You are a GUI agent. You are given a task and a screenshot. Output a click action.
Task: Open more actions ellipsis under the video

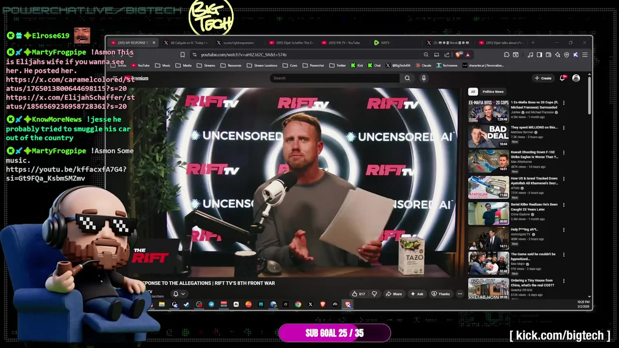460,294
